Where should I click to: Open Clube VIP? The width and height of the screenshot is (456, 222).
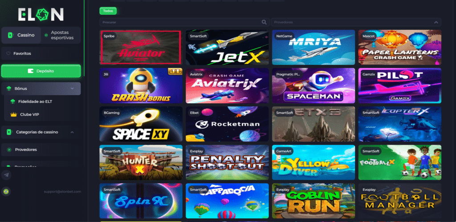pyautogui.click(x=29, y=114)
